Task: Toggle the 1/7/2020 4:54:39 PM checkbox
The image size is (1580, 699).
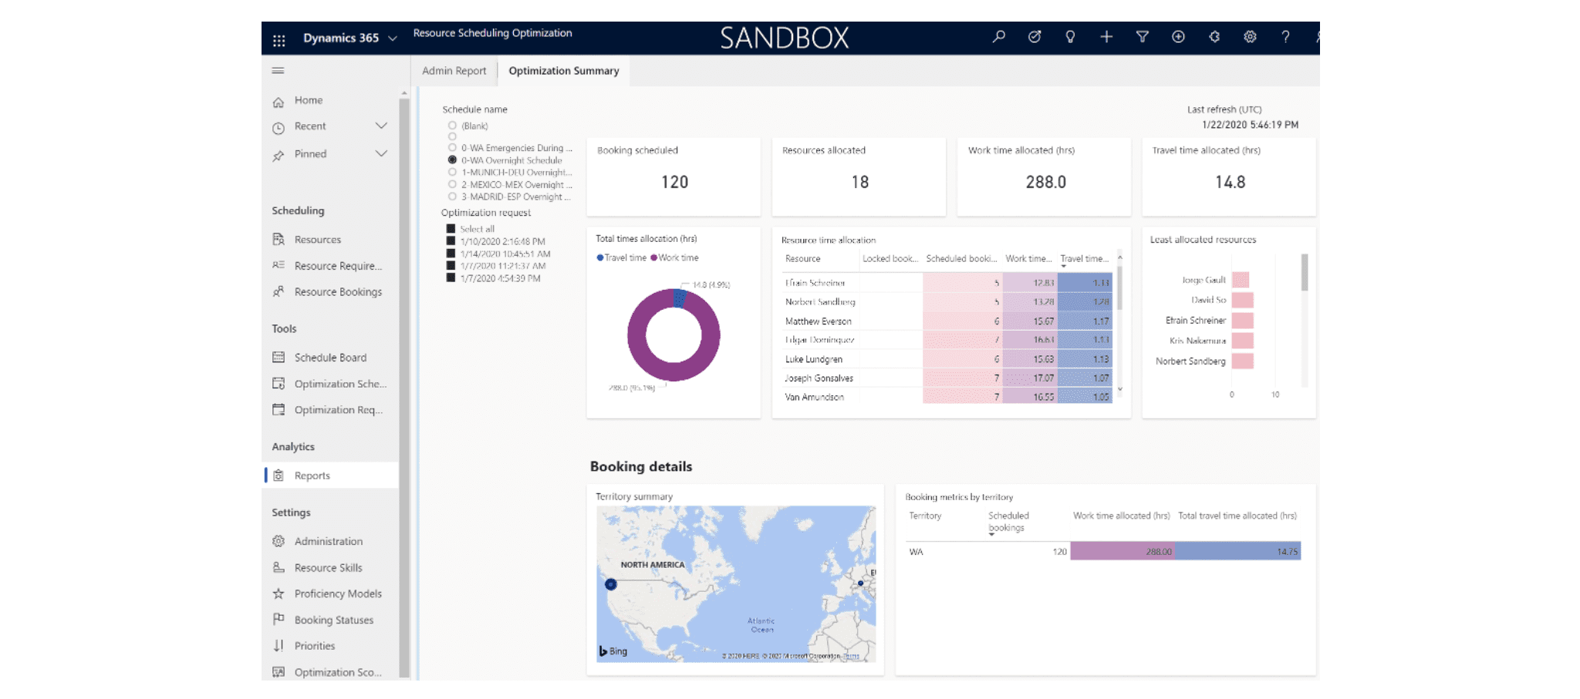Action: (451, 278)
